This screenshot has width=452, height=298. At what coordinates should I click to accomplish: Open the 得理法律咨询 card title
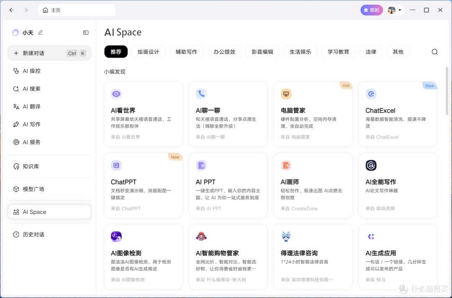[299, 253]
